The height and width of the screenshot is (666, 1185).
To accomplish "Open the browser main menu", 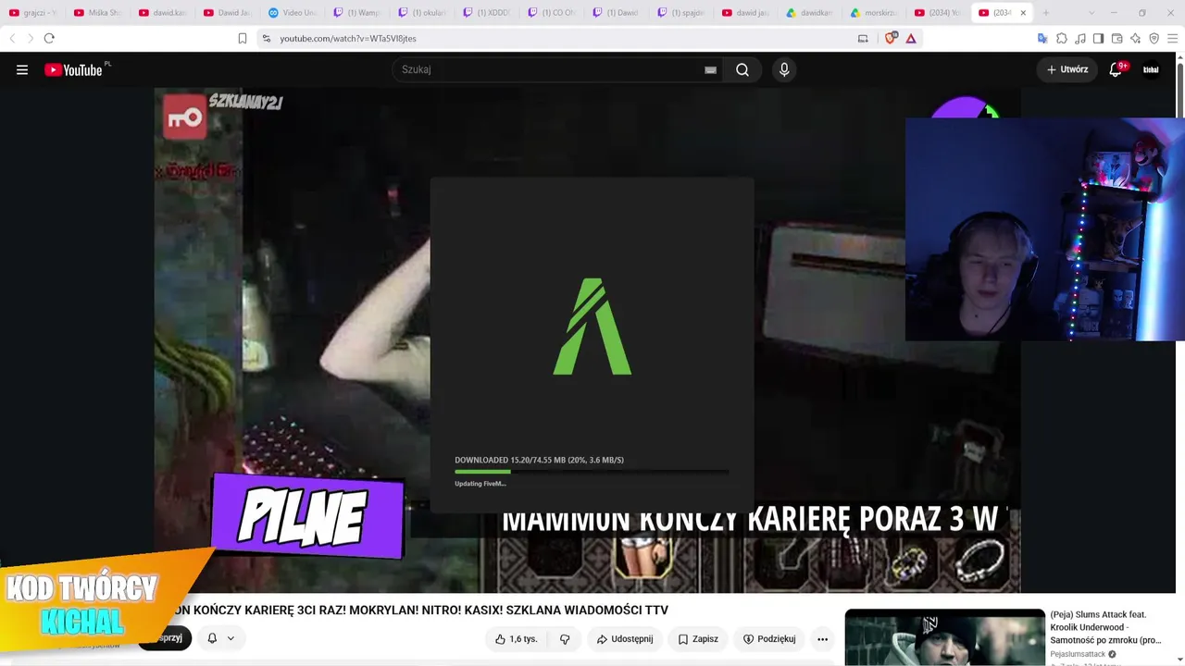I will tap(1173, 38).
